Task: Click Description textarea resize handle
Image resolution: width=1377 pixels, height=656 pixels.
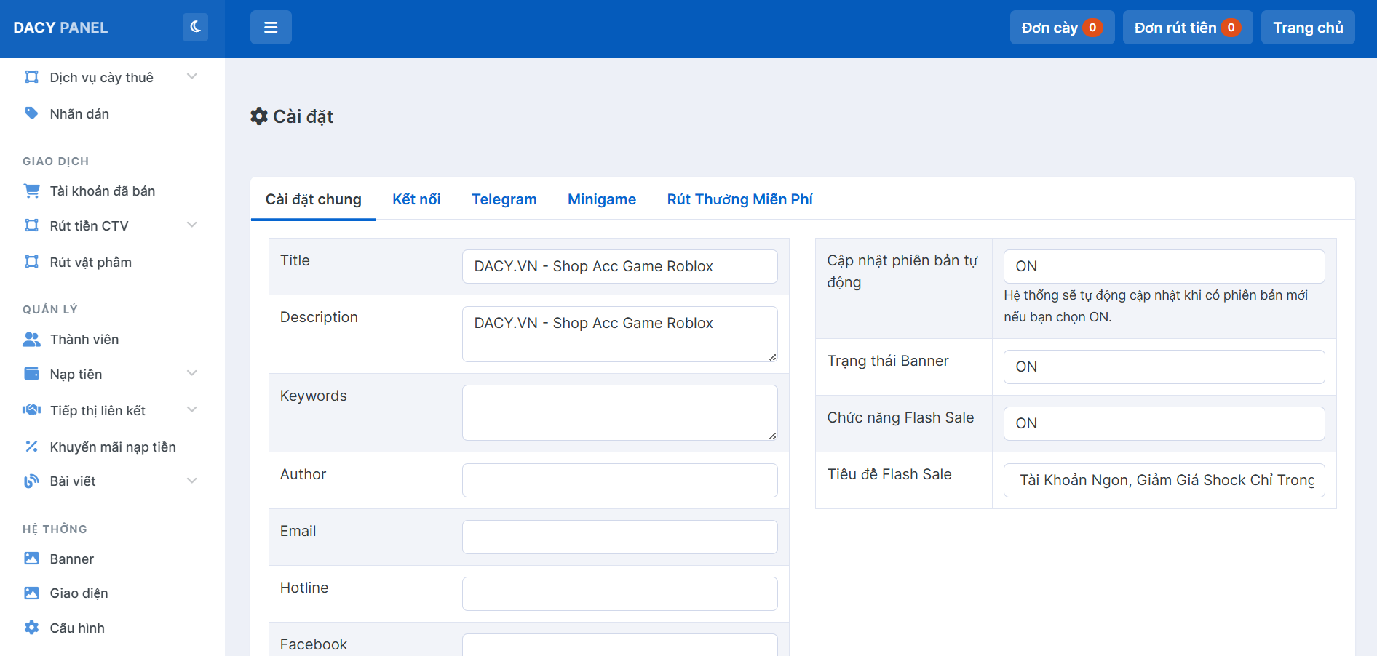Action: click(x=772, y=357)
